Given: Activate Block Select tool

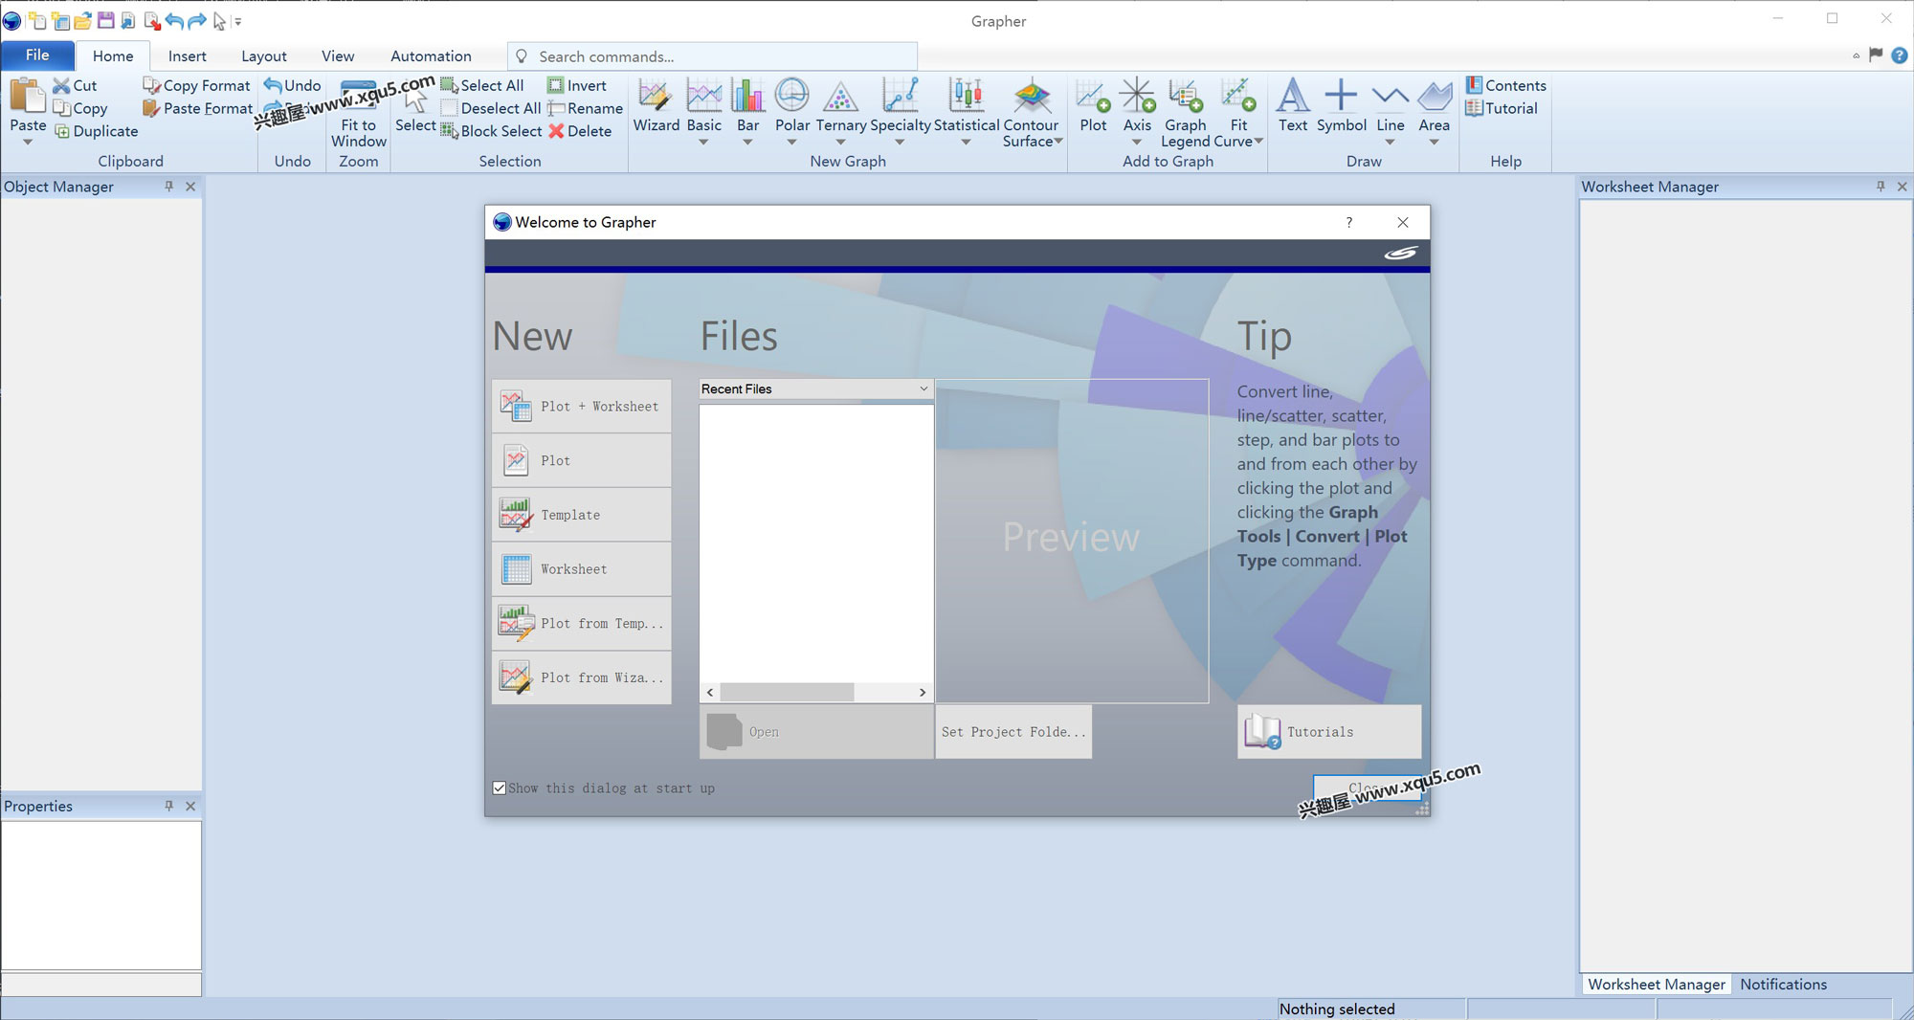Looking at the screenshot, I should pyautogui.click(x=491, y=131).
